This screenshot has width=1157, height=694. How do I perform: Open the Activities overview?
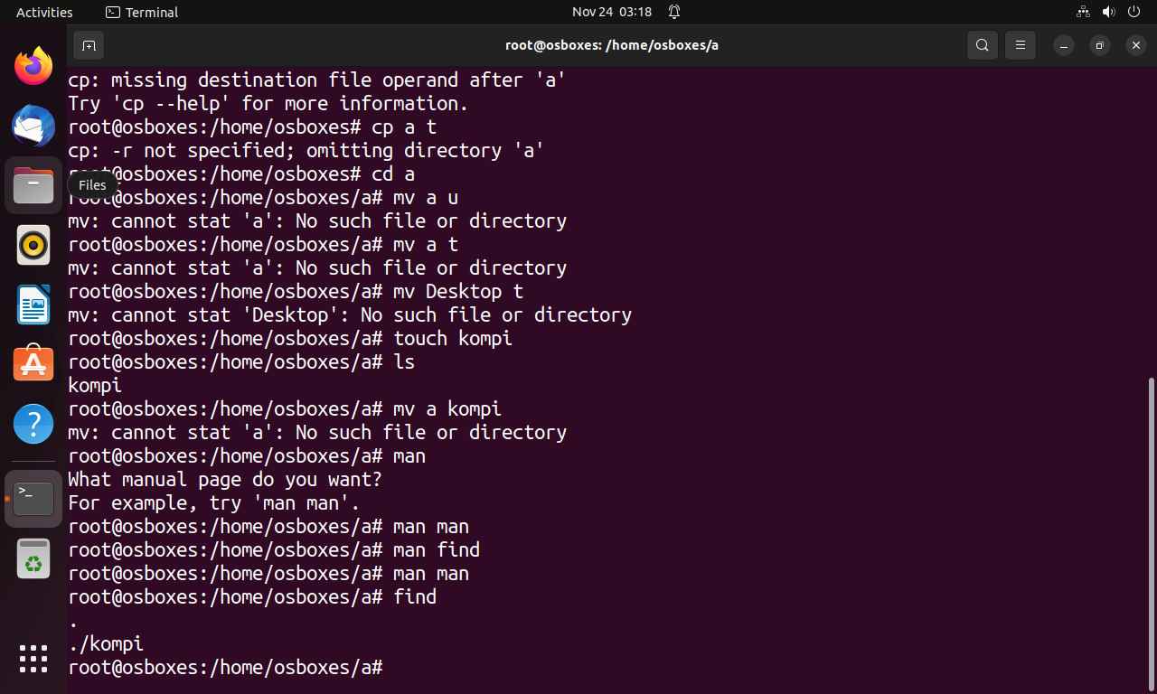(44, 12)
